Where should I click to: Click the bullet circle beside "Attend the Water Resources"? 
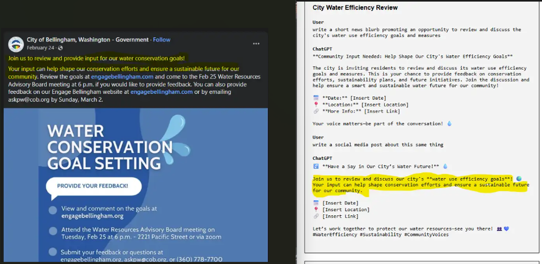click(52, 231)
